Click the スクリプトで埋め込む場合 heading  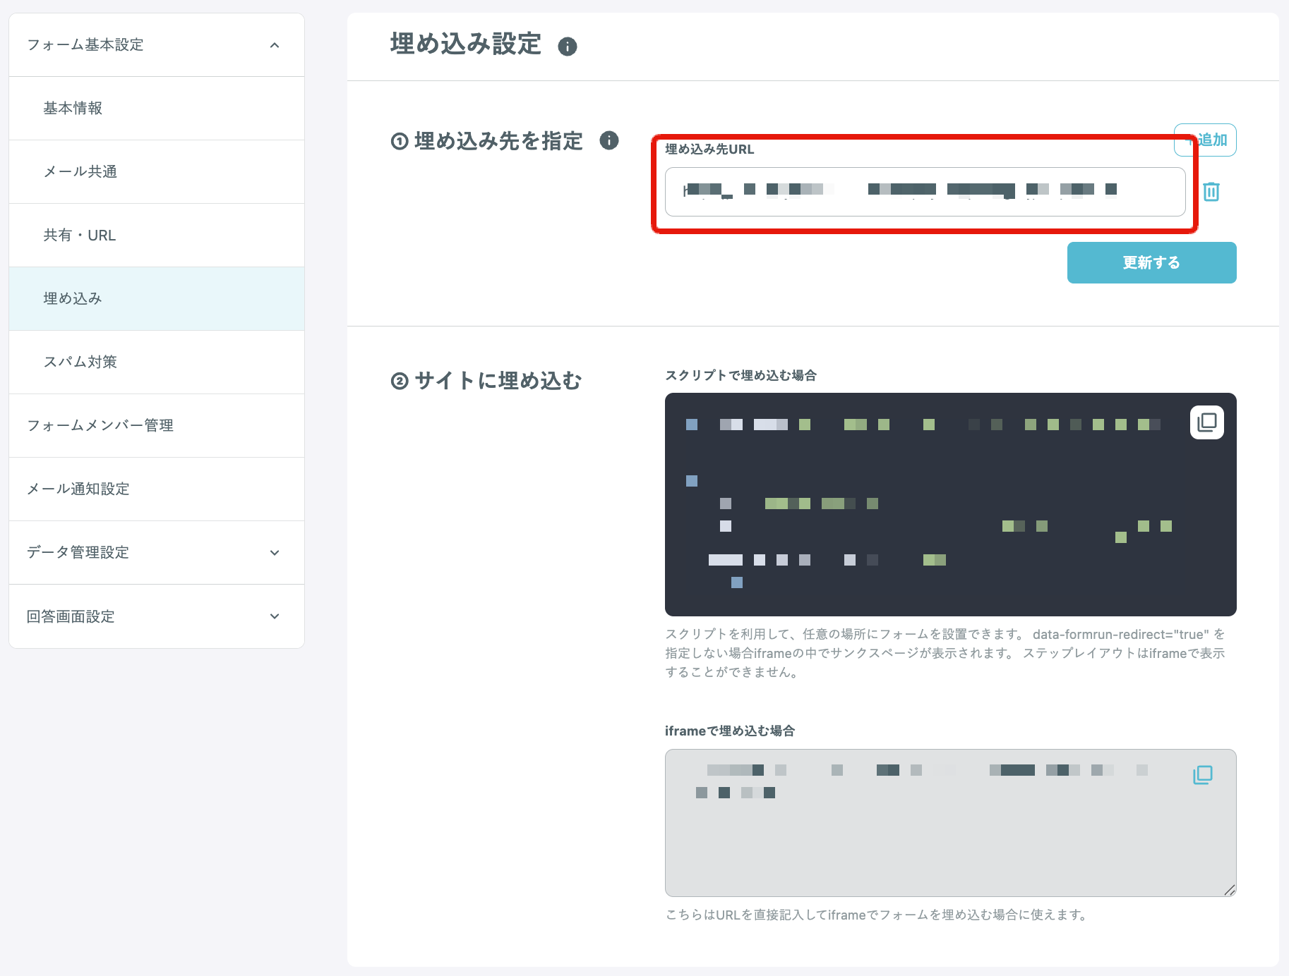741,375
